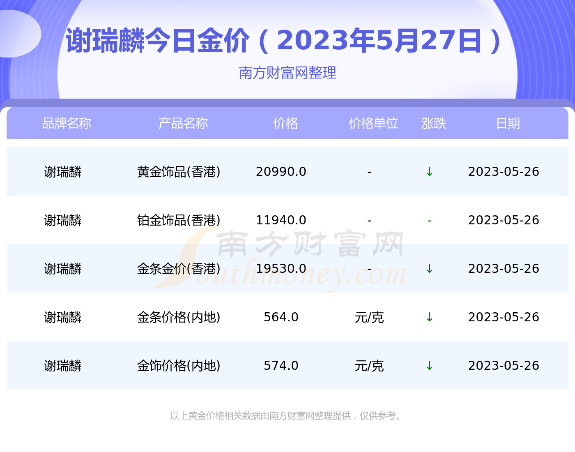Select the 涨跌 column header
This screenshot has width=575, height=452.
tap(434, 123)
